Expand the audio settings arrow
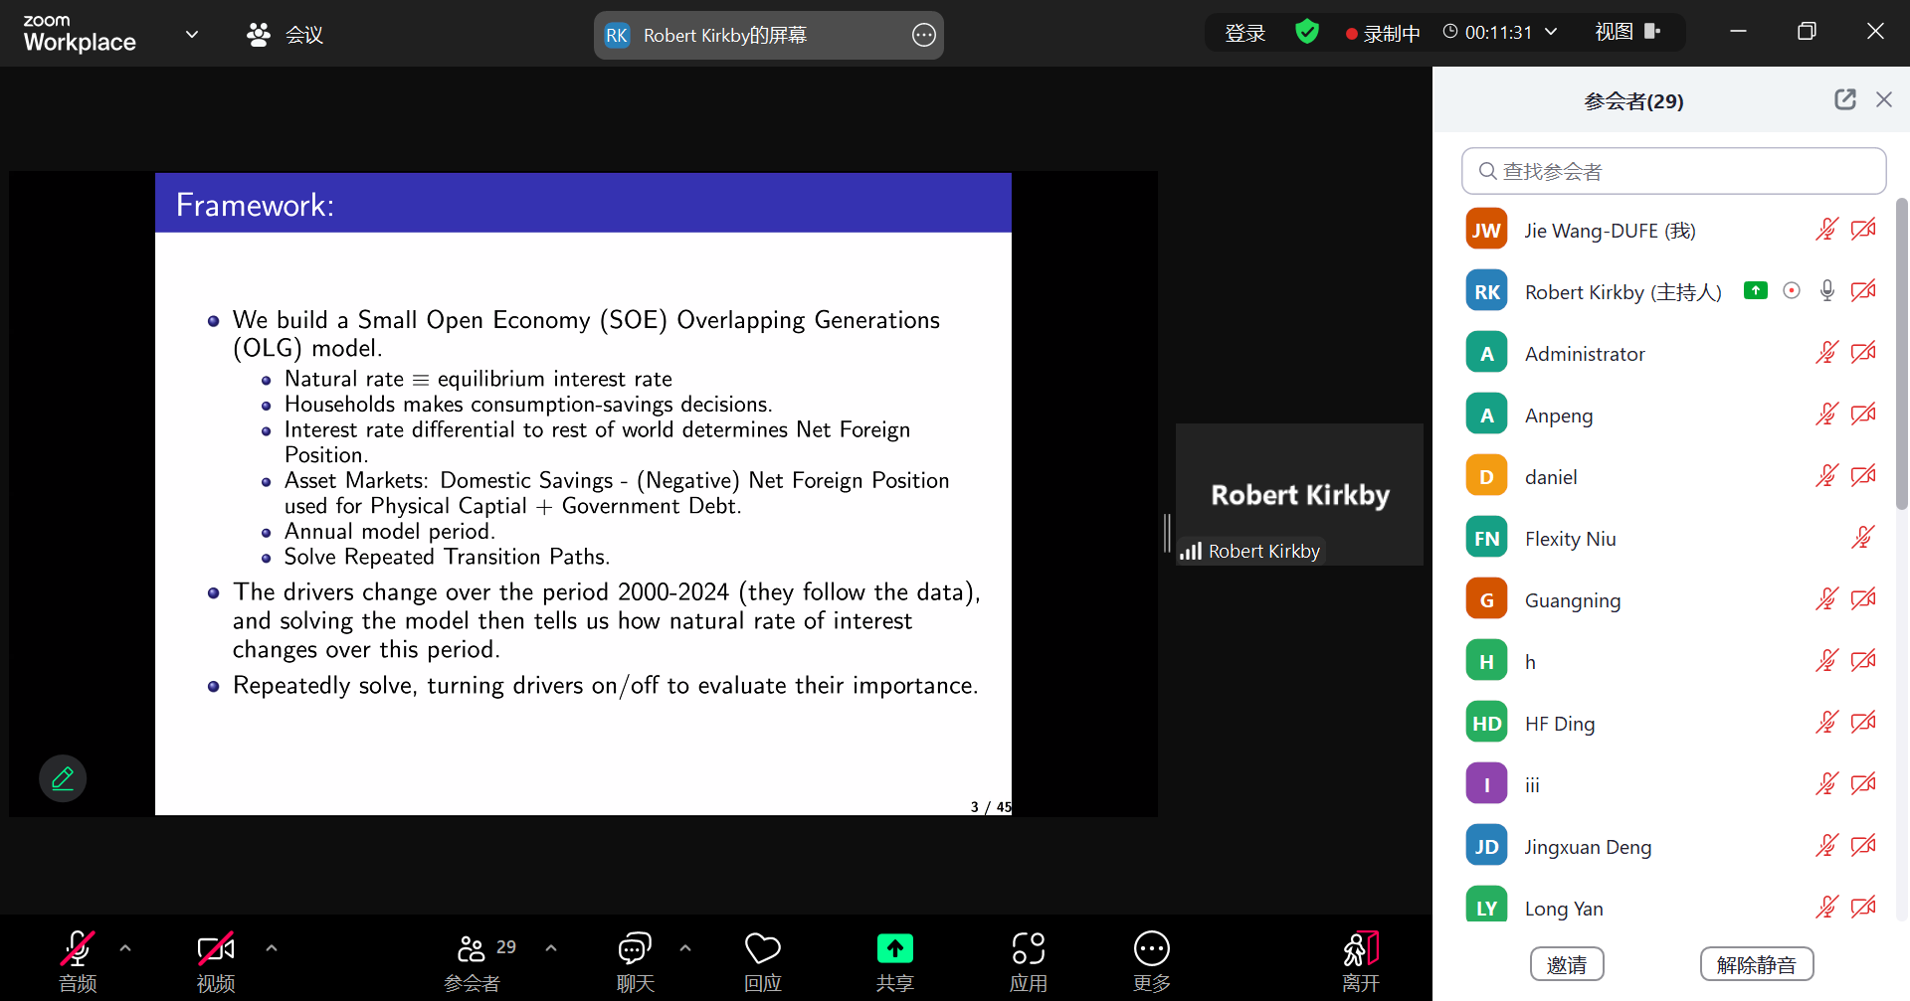 (125, 948)
